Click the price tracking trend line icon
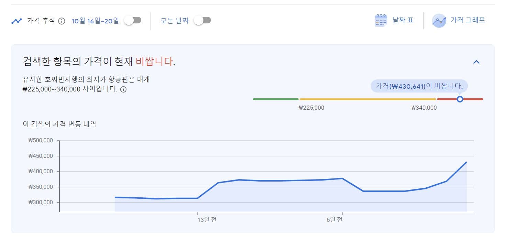Screen dimensions: 512x240 [16, 21]
